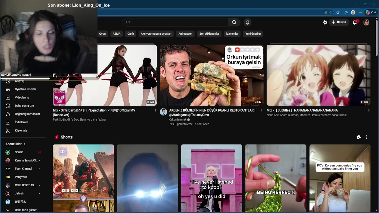This screenshot has width=379, height=213.
Task: Start voice search with microphone icon
Action: pyautogui.click(x=248, y=22)
